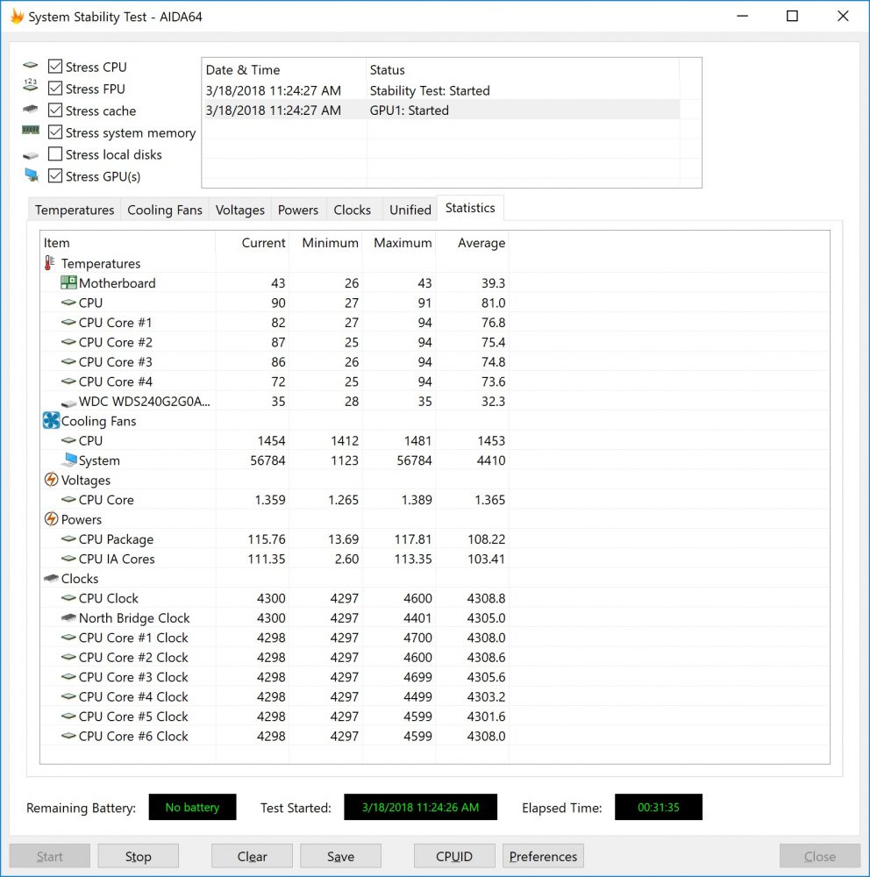Click the CPU IA Cores row icon
The height and width of the screenshot is (877, 870).
pos(68,558)
